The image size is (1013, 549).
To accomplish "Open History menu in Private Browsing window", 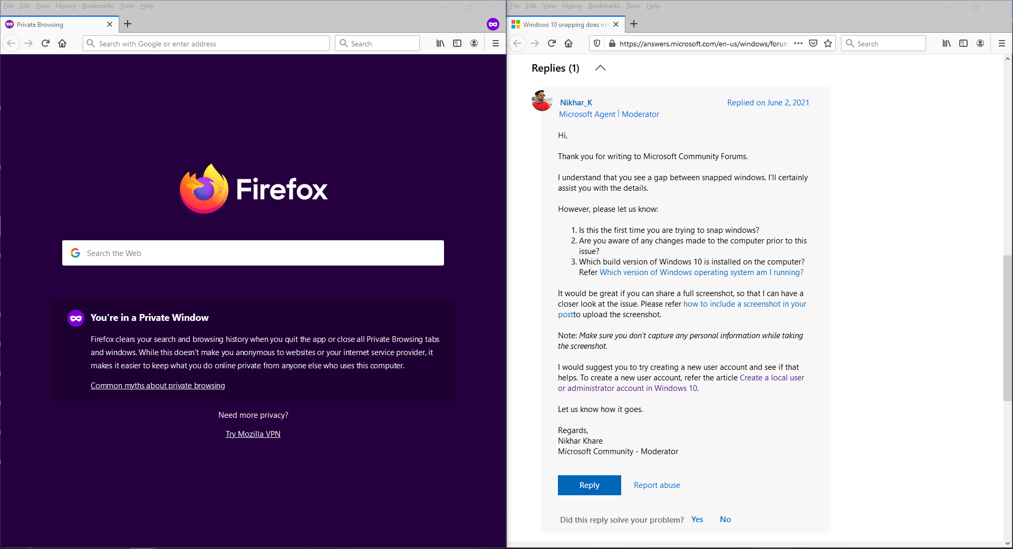I will [x=66, y=6].
